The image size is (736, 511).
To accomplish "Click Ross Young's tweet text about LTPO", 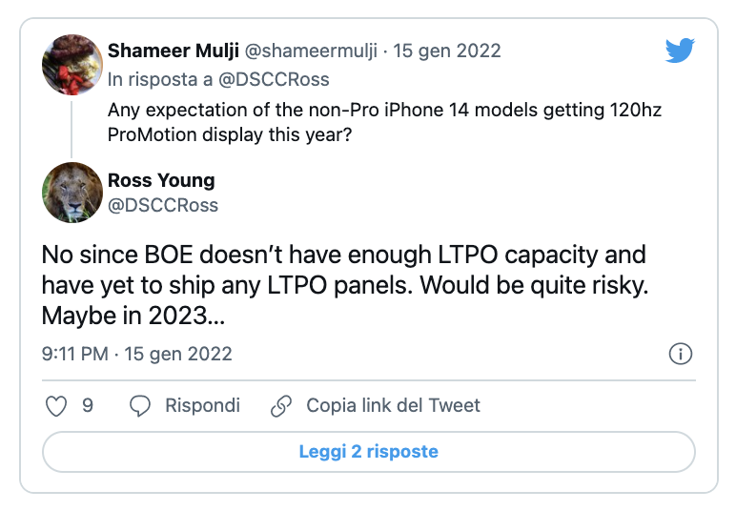I will 343,285.
